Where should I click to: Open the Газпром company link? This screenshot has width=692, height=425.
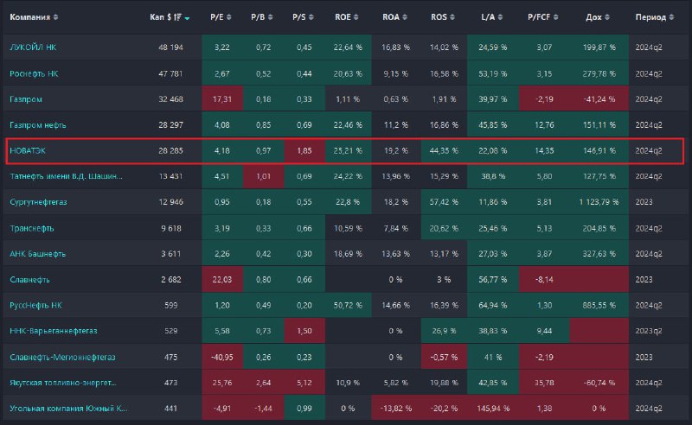[x=26, y=99]
